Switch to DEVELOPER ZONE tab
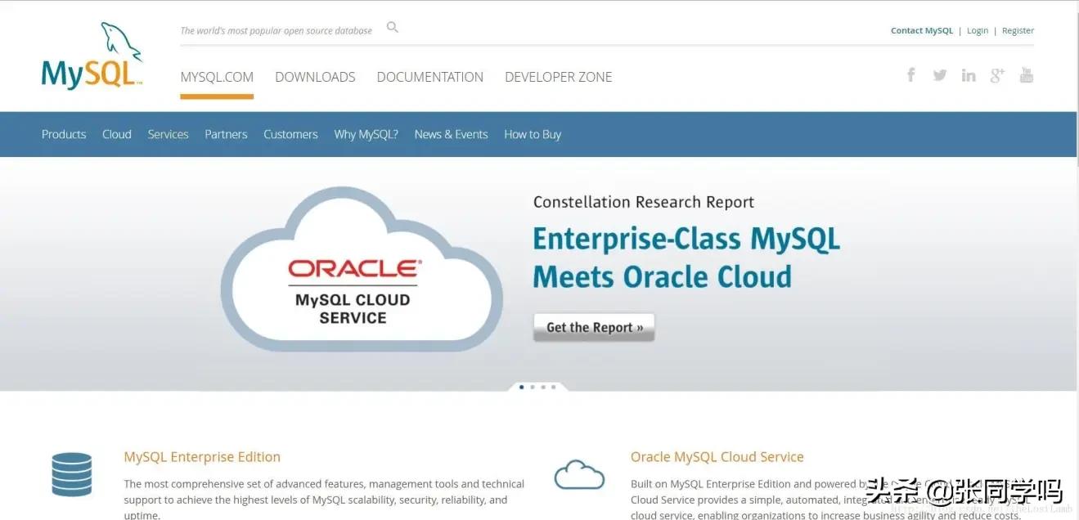The width and height of the screenshot is (1079, 520). [559, 77]
